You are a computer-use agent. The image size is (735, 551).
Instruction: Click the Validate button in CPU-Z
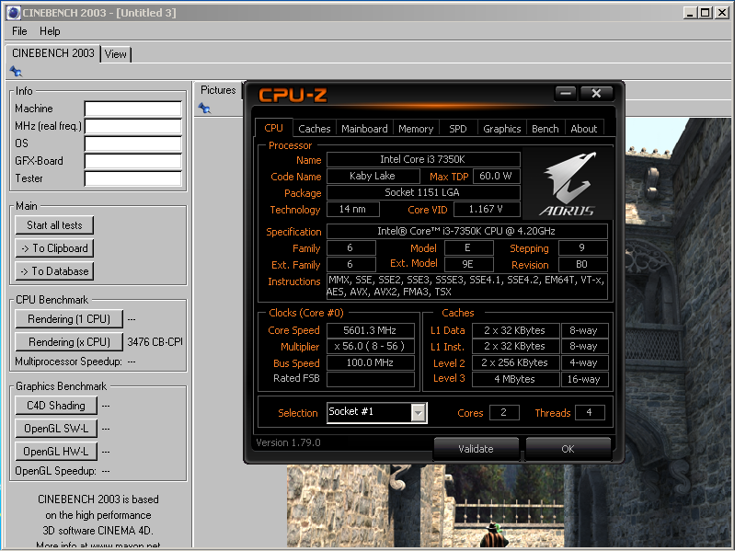(477, 449)
